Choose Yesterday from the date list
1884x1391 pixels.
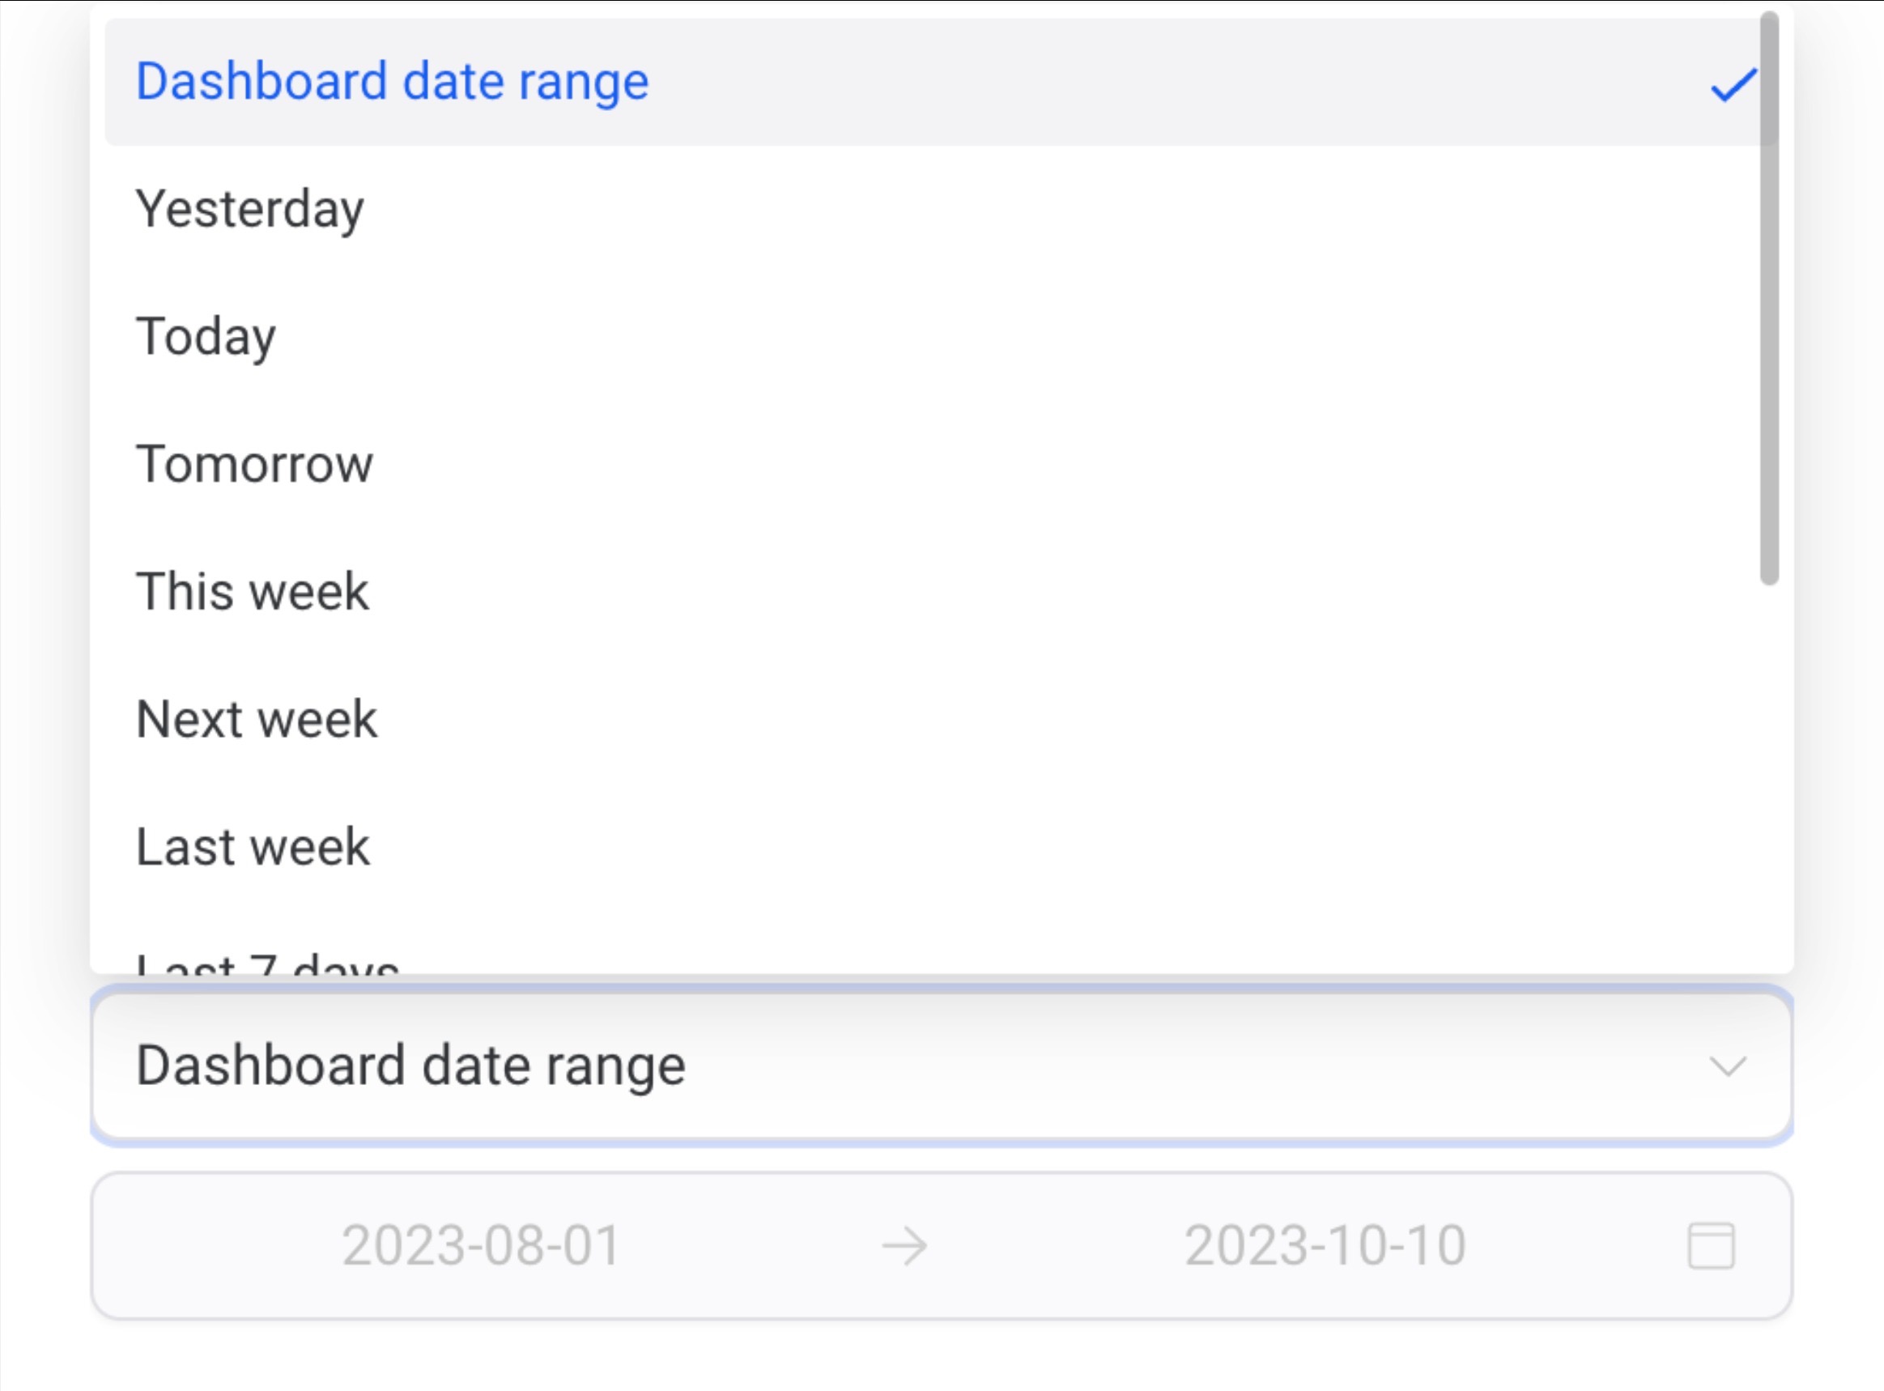coord(250,209)
